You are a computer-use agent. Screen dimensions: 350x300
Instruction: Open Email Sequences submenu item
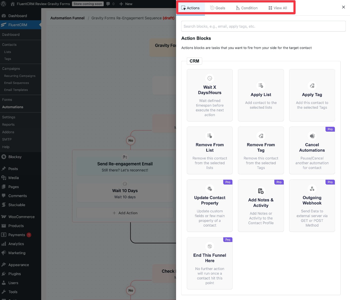(16, 83)
